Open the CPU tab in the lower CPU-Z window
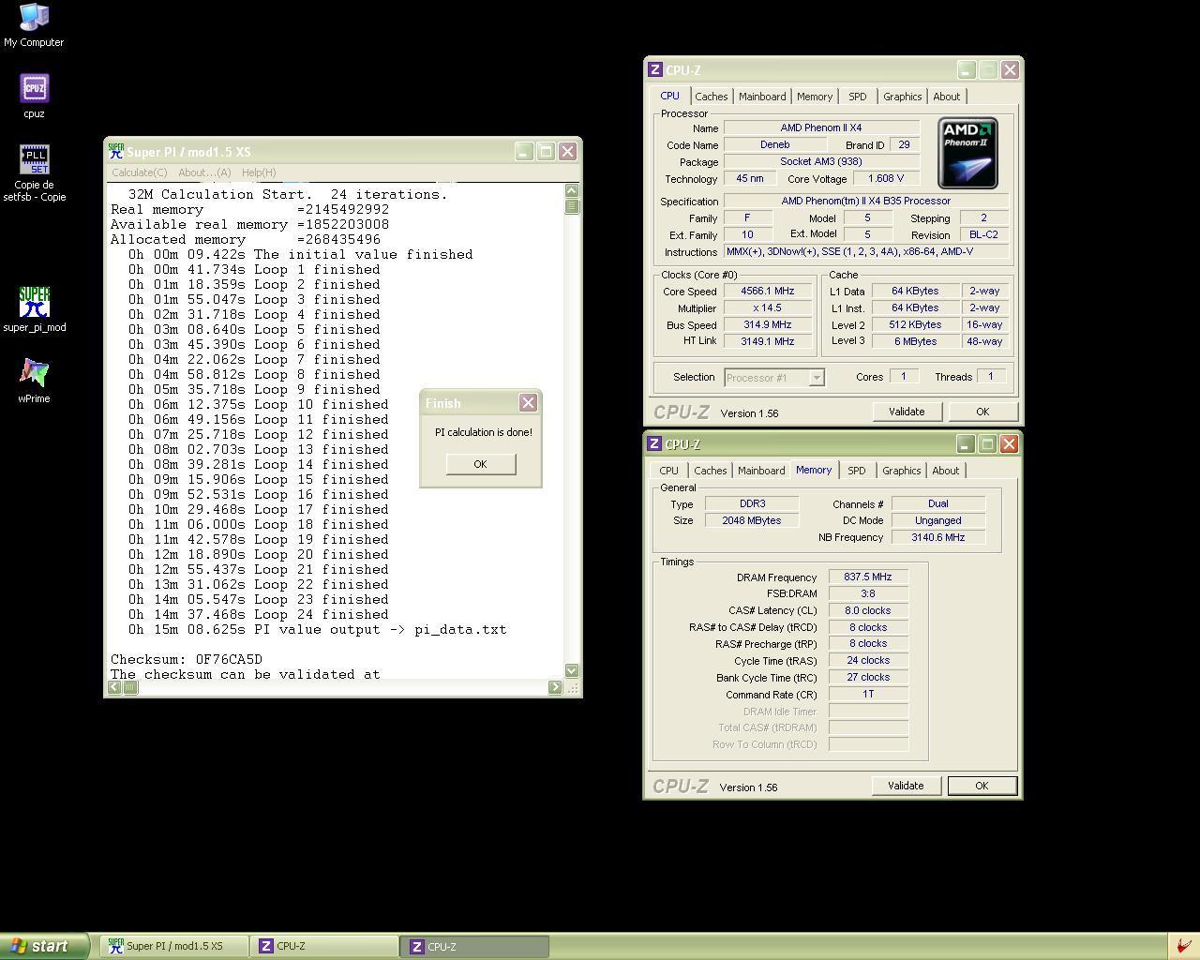Screen dimensions: 1200x960 click(x=668, y=471)
